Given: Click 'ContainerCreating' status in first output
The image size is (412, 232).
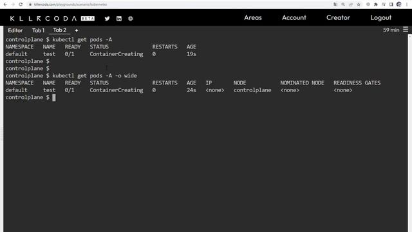Looking at the screenshot, I should click(117, 54).
